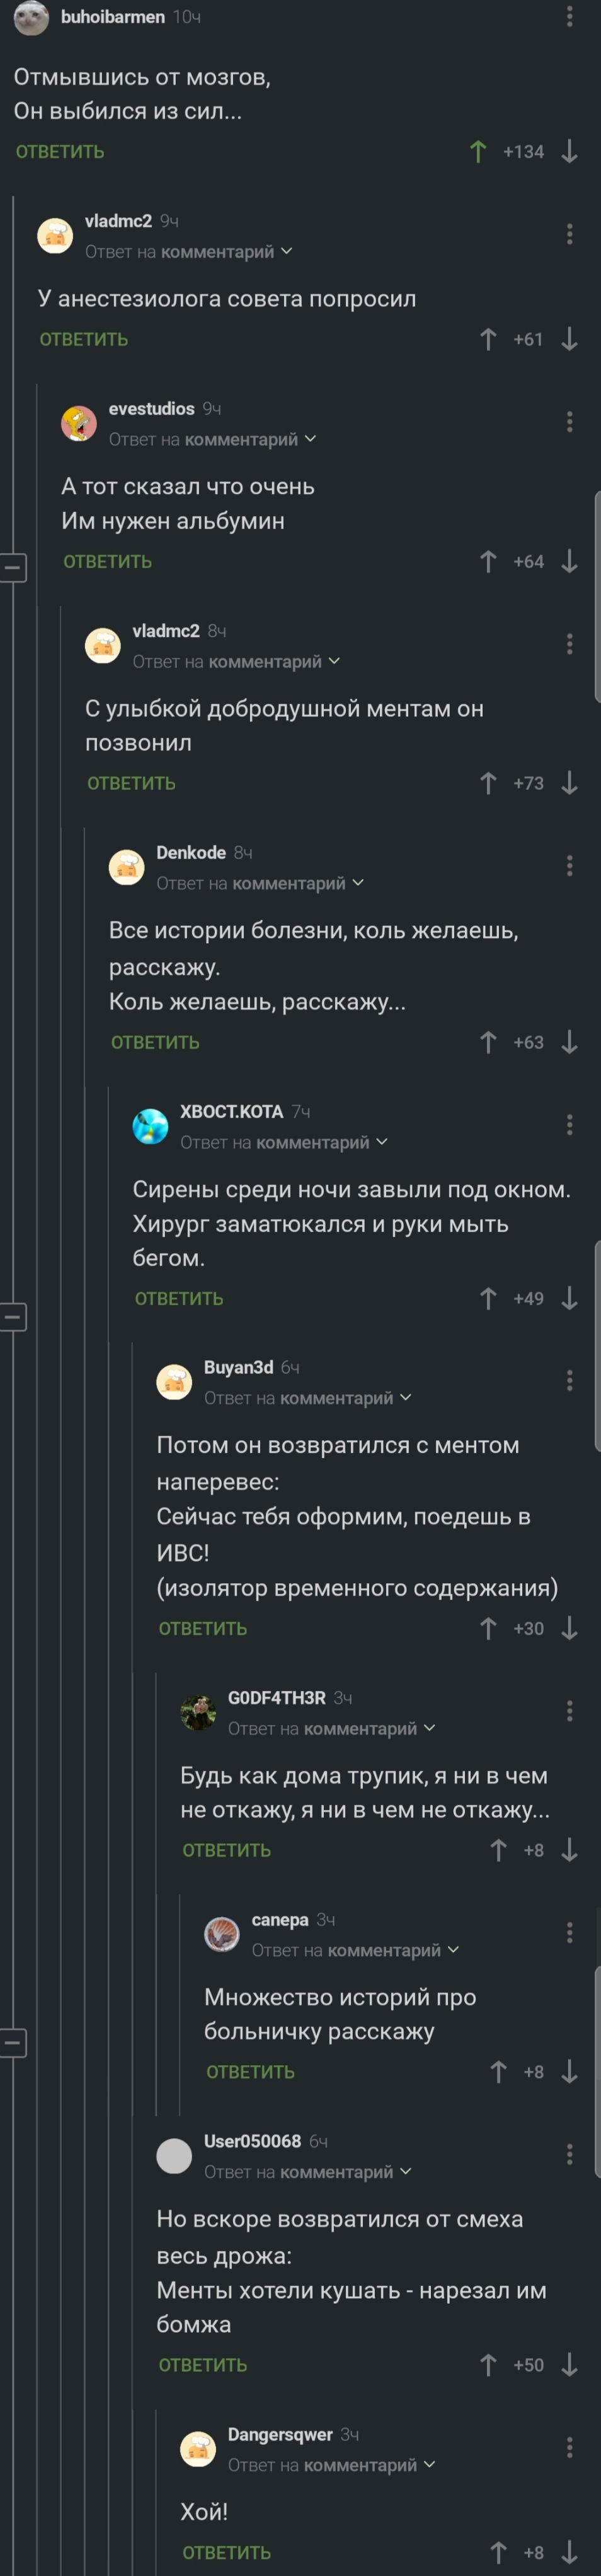Collapse thread branch beside evestudios comment

[12, 567]
